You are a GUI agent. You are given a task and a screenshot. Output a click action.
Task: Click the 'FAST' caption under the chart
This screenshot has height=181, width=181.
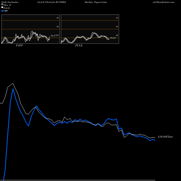19,46
